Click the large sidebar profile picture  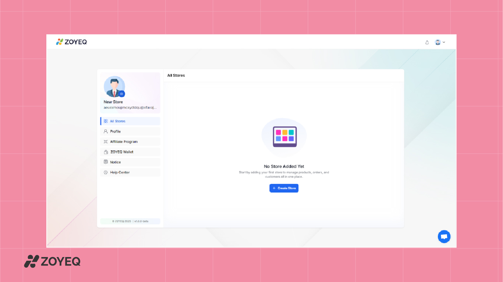tap(114, 86)
